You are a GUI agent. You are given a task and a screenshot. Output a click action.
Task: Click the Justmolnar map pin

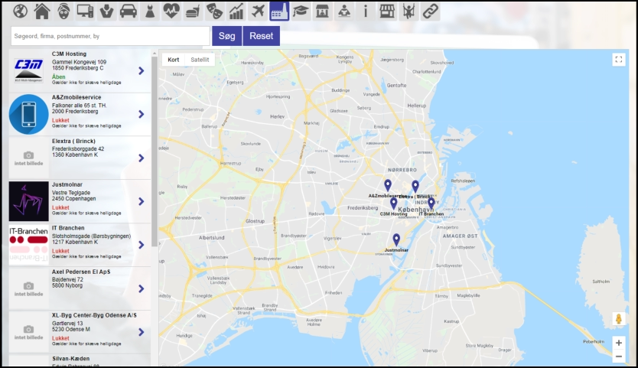pyautogui.click(x=396, y=239)
